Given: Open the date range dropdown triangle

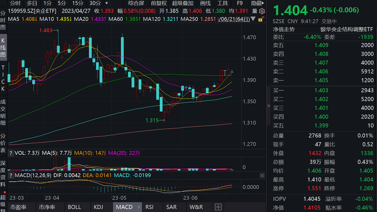Looking at the screenshot, I should pyautogui.click(x=253, y=19).
